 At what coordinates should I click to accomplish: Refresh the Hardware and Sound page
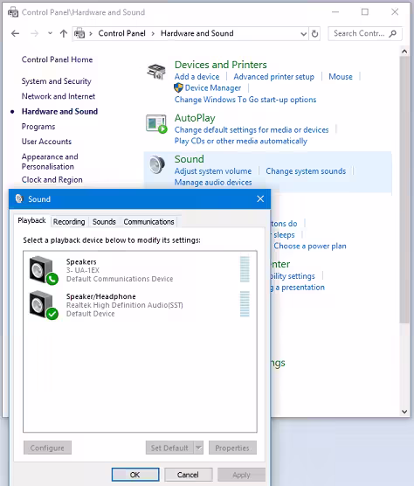coord(314,33)
